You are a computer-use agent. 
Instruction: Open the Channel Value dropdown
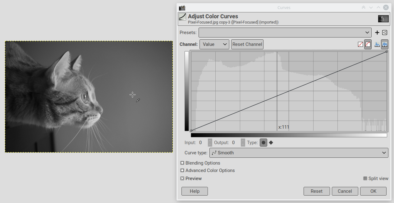click(x=214, y=44)
